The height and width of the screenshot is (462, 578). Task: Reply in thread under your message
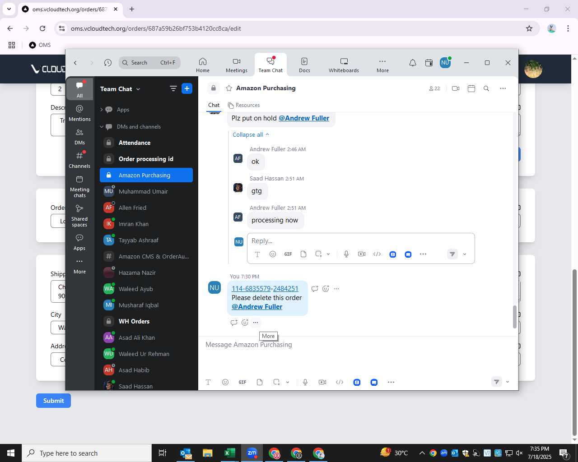(234, 323)
